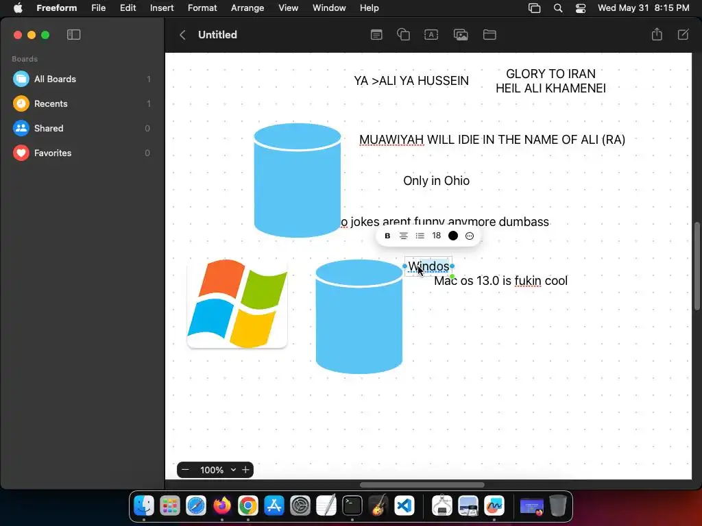Insert a file using the folder icon
The image size is (702, 526).
click(489, 34)
